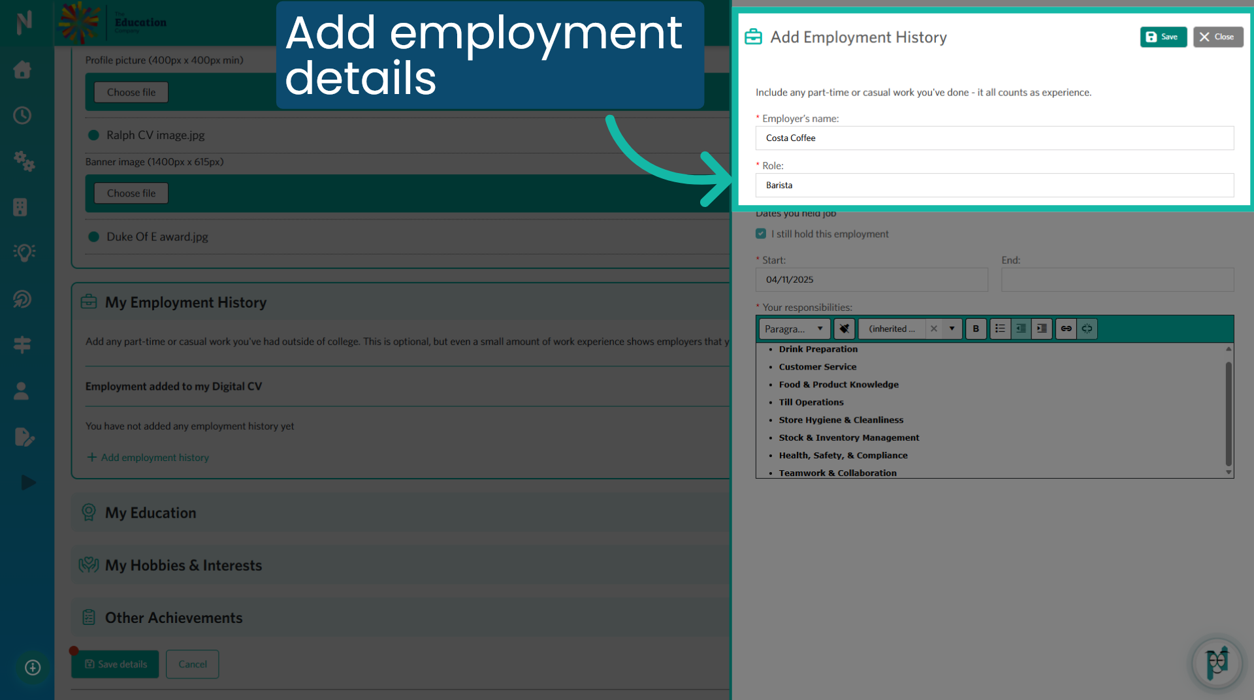This screenshot has height=700, width=1254.
Task: Expand the My Education section
Action: click(400, 513)
